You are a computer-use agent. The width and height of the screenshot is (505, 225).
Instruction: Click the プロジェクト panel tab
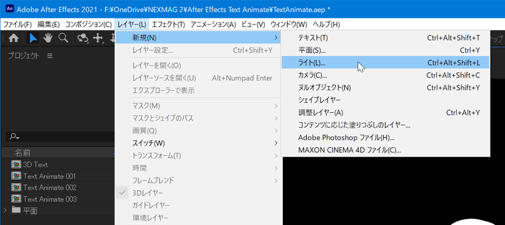pyautogui.click(x=24, y=56)
